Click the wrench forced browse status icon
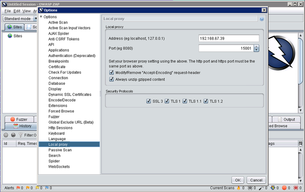The height and width of the screenshot is (192, 305). pos(262,188)
